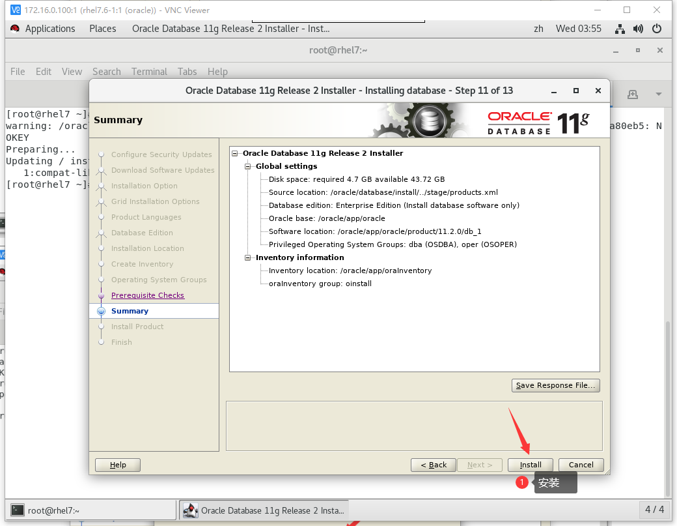Click the Oracle installer title in top bar
This screenshot has height=526, width=677.
231,29
